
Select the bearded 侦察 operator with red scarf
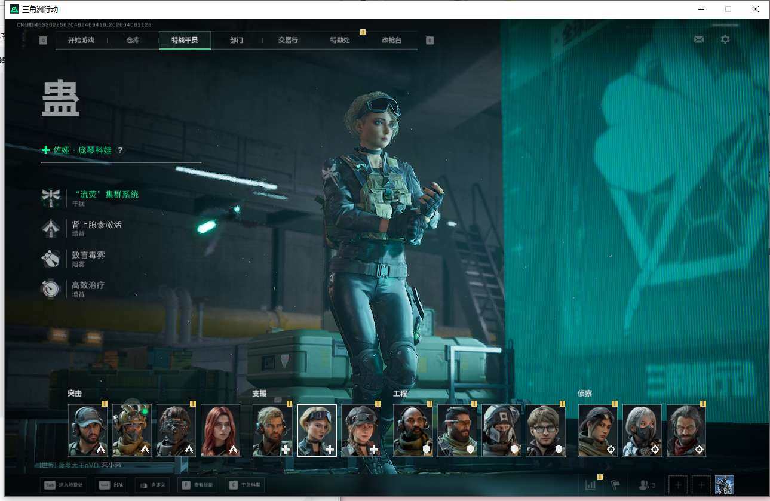(x=686, y=431)
